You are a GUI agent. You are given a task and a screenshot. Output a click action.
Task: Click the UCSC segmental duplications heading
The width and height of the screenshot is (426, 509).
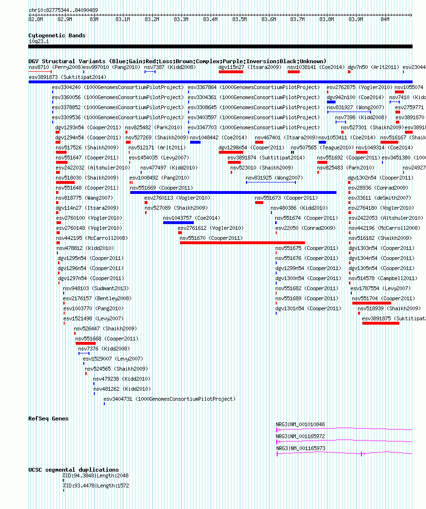(74, 470)
